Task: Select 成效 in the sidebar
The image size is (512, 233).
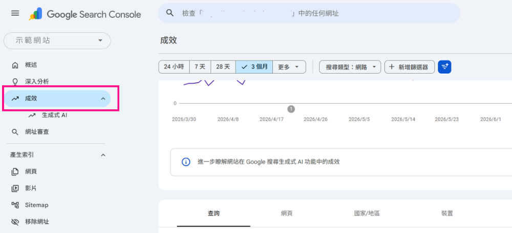Action: click(x=57, y=99)
